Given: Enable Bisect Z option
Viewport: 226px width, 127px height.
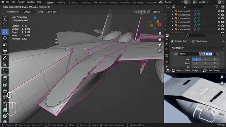Looking at the screenshot, I should (x=215, y=63).
